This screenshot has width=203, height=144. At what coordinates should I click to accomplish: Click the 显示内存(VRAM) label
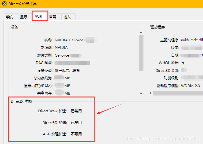[x=38, y=86]
